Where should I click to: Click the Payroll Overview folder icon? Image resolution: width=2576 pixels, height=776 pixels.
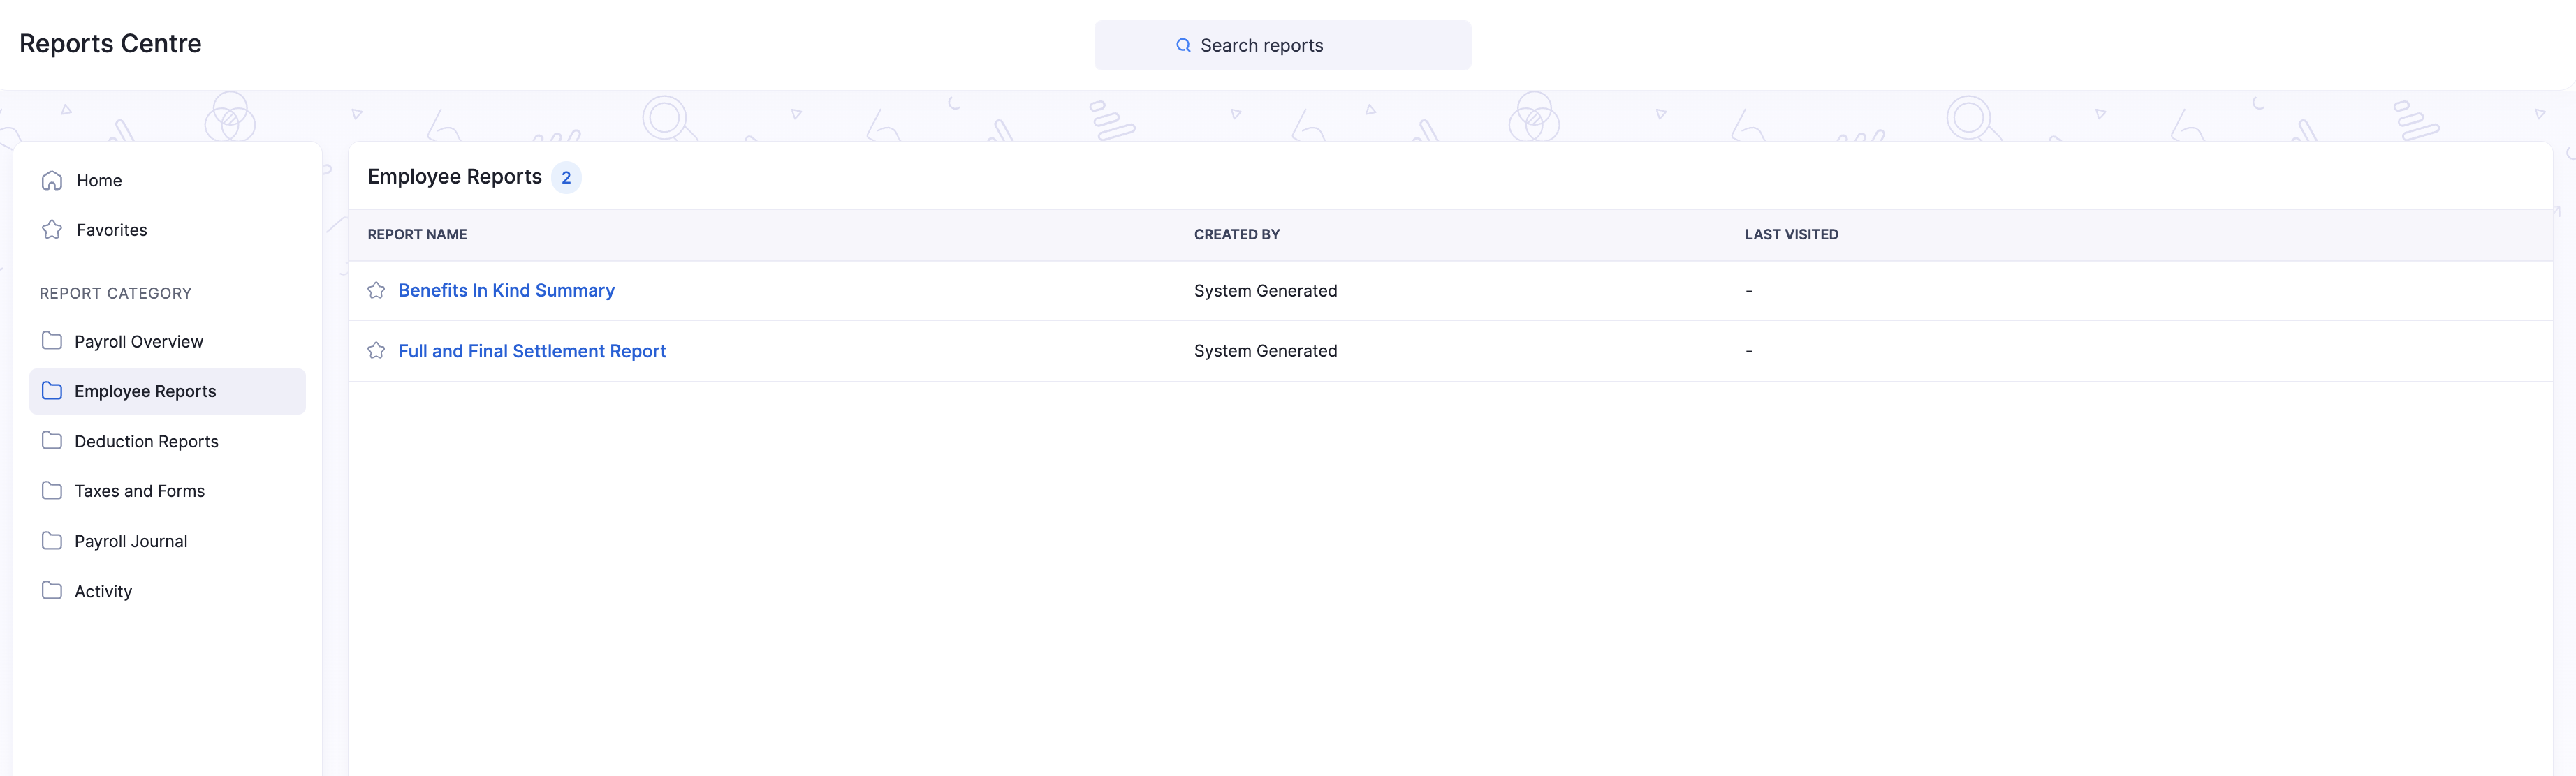coord(52,341)
